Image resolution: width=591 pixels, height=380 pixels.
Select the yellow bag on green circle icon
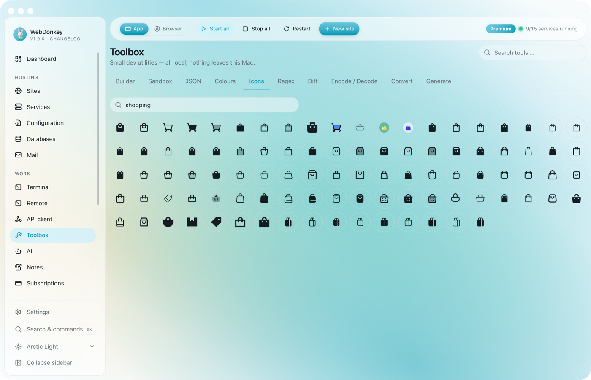click(384, 128)
